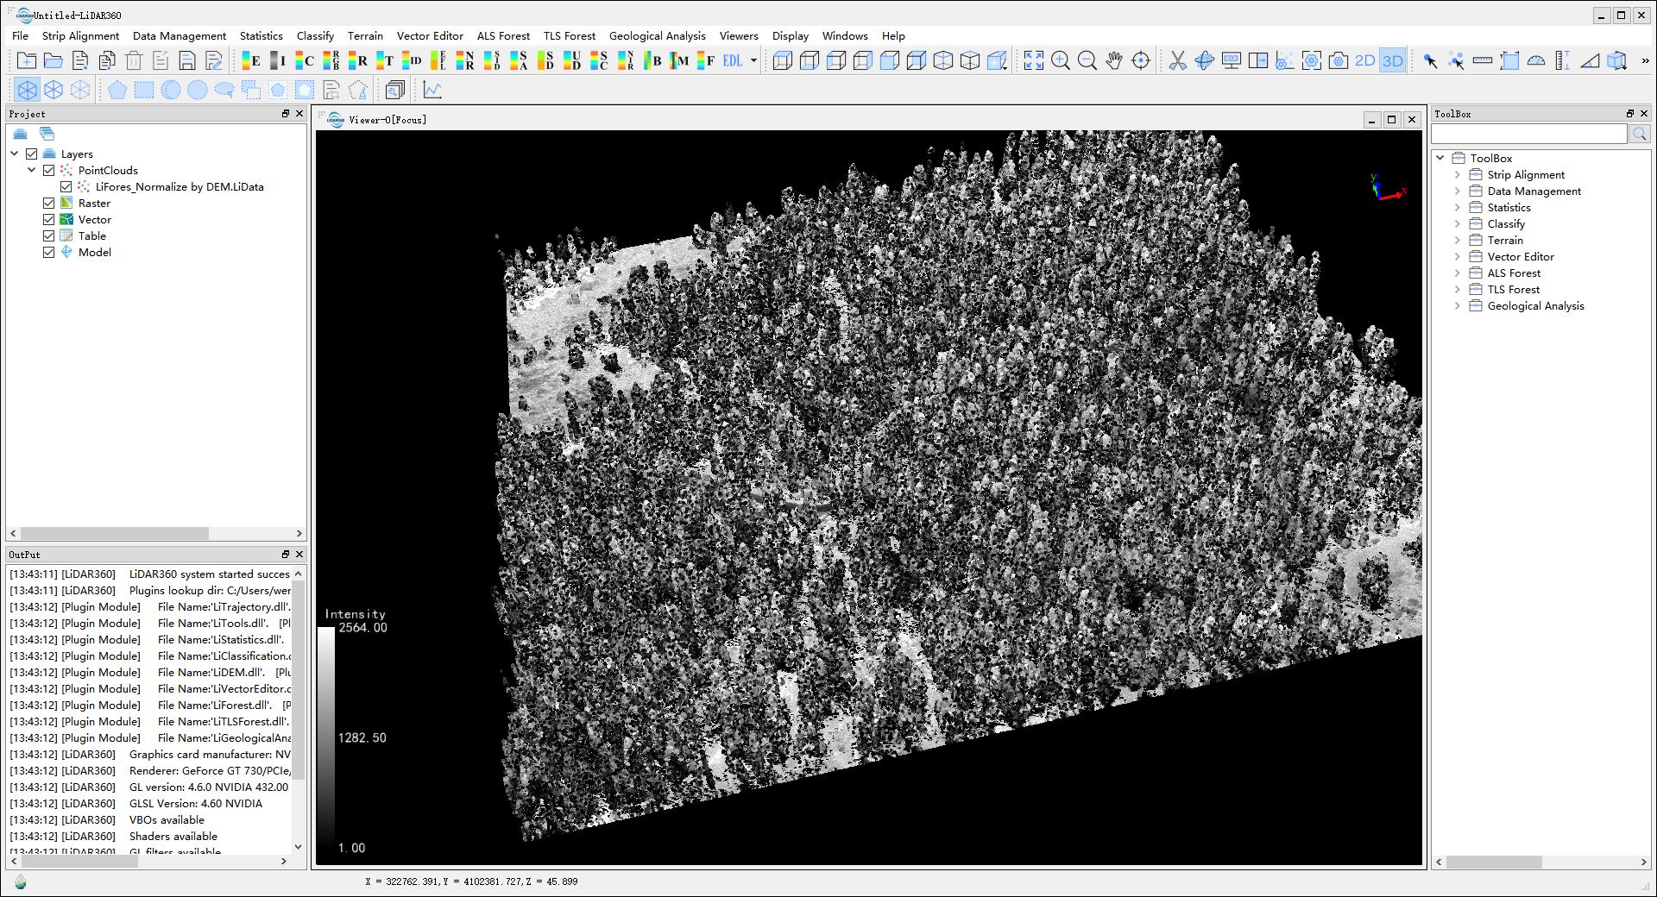The height and width of the screenshot is (897, 1657).
Task: Show hidden toolbar items via overflow chevron
Action: click(1645, 60)
